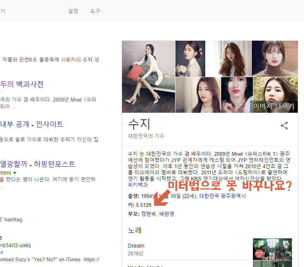Viewport: 304px width, 267px height.
Task: Open the red lips close-up thumbnail
Action: 237,95
